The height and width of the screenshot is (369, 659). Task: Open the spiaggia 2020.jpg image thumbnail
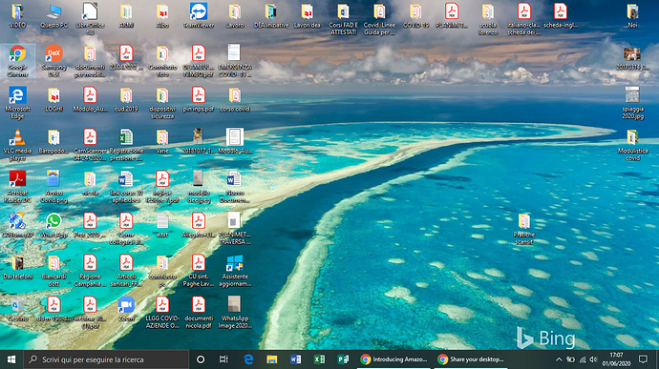tap(632, 103)
